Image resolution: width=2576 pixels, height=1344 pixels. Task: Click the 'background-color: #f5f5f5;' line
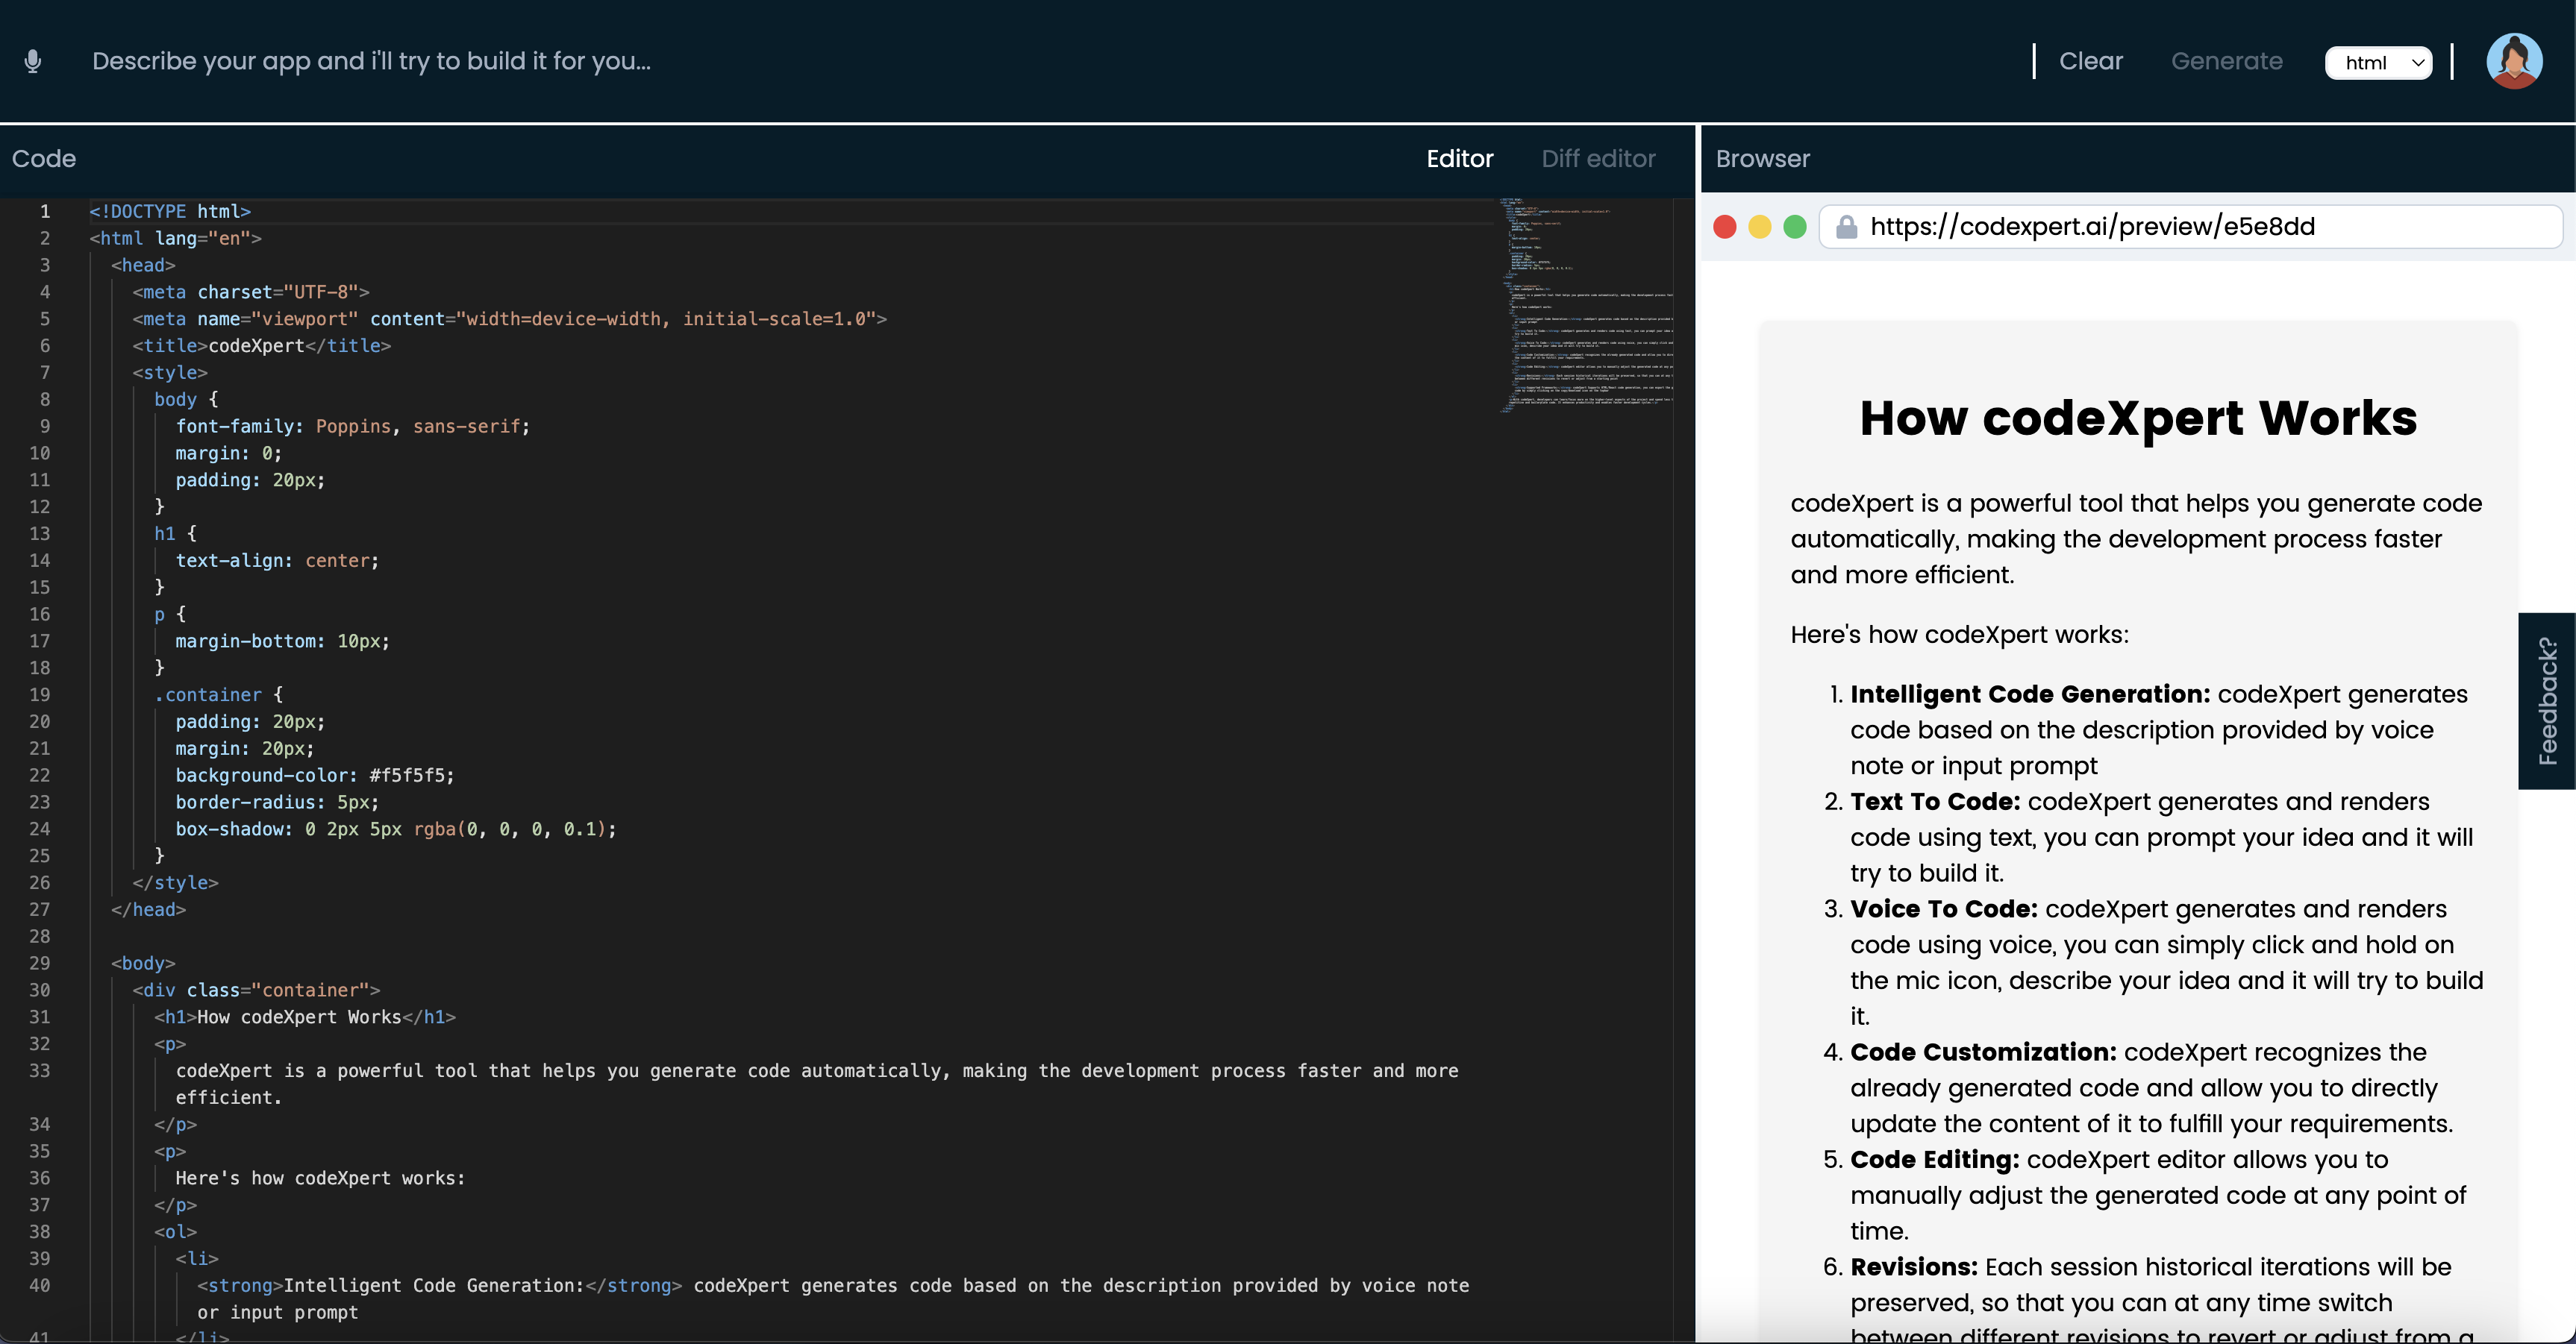(315, 776)
